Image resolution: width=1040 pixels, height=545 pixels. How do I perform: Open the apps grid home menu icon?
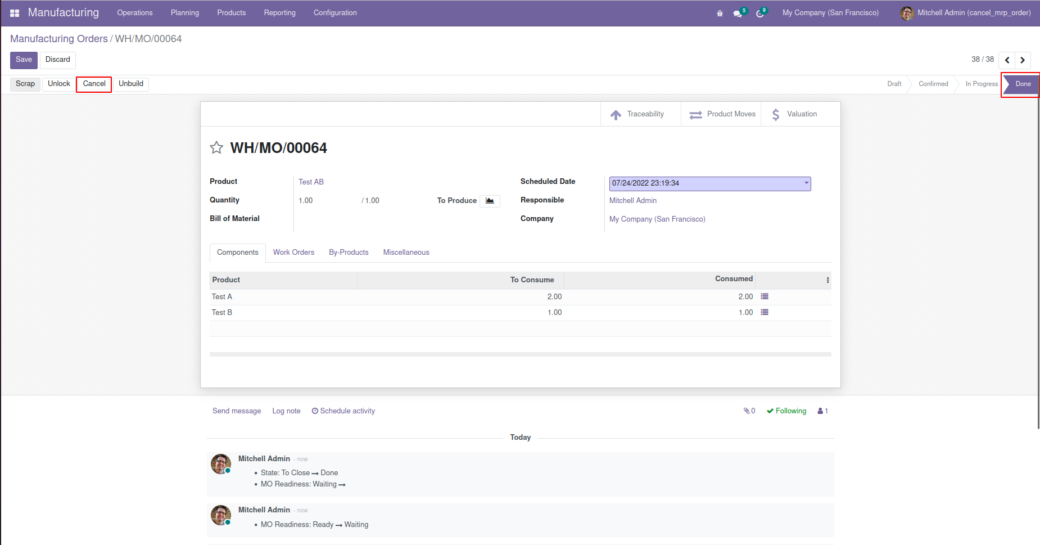(x=15, y=13)
